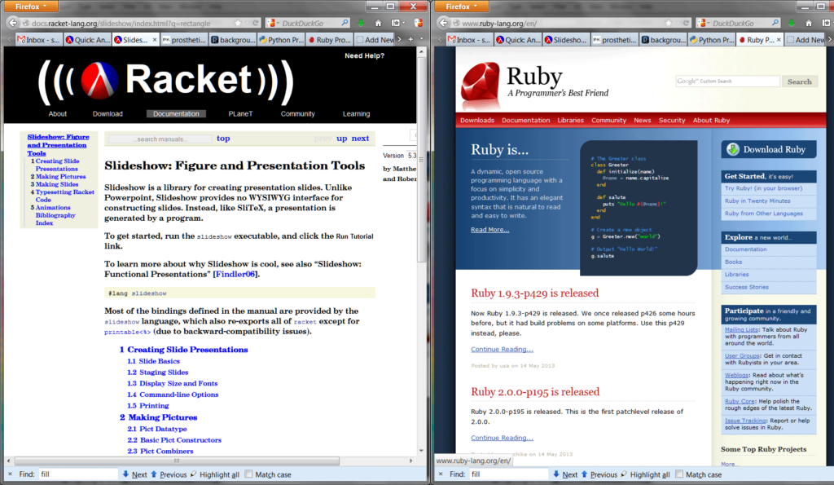Close the active Ruby tab in the right window

coord(779,39)
